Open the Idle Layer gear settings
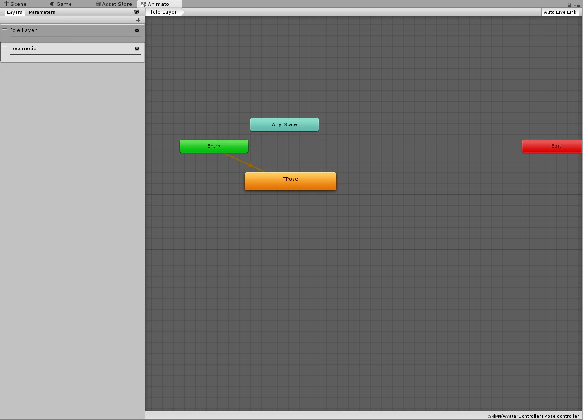583x420 pixels. tap(137, 30)
